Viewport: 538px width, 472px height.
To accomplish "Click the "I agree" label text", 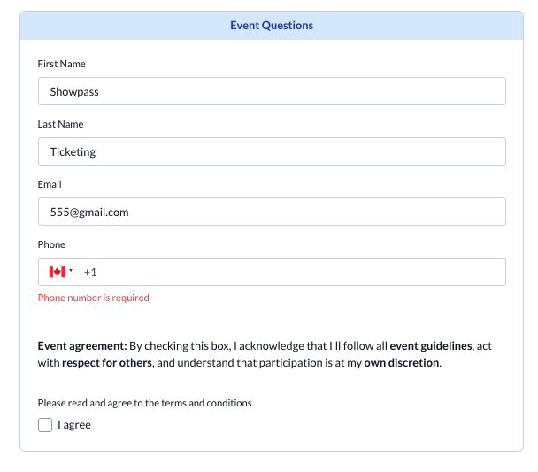I will pos(74,425).
